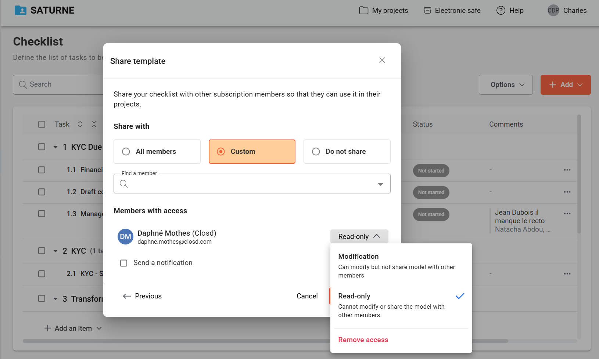Expand the Find a member dropdown arrow
This screenshot has width=599, height=359.
(x=380, y=184)
